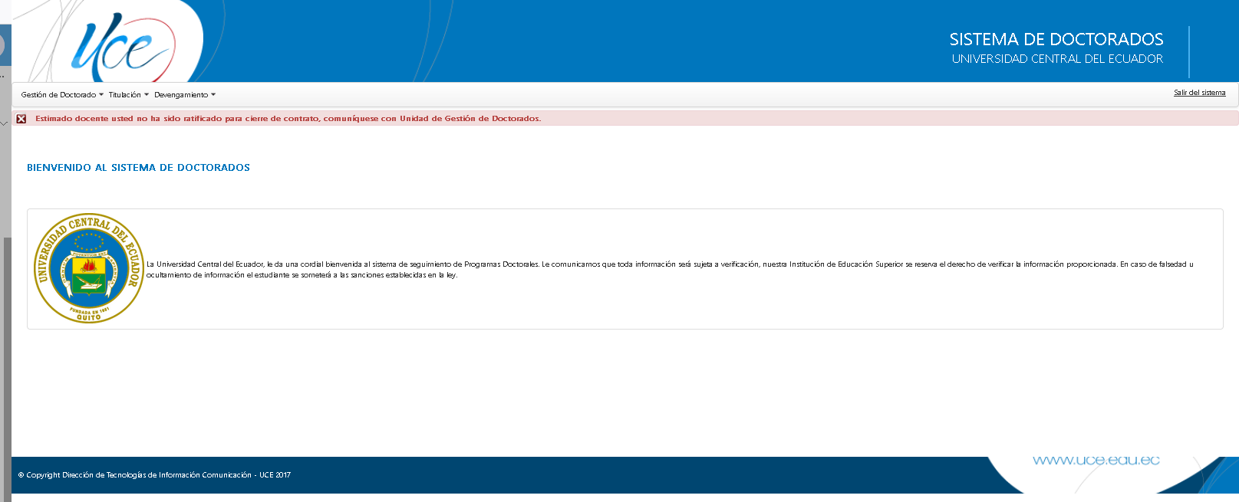The height and width of the screenshot is (502, 1239).
Task: Click the Salir del sistema link
Action: tap(1199, 93)
